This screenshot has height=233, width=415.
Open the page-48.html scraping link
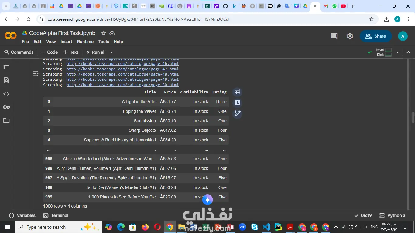click(x=122, y=74)
